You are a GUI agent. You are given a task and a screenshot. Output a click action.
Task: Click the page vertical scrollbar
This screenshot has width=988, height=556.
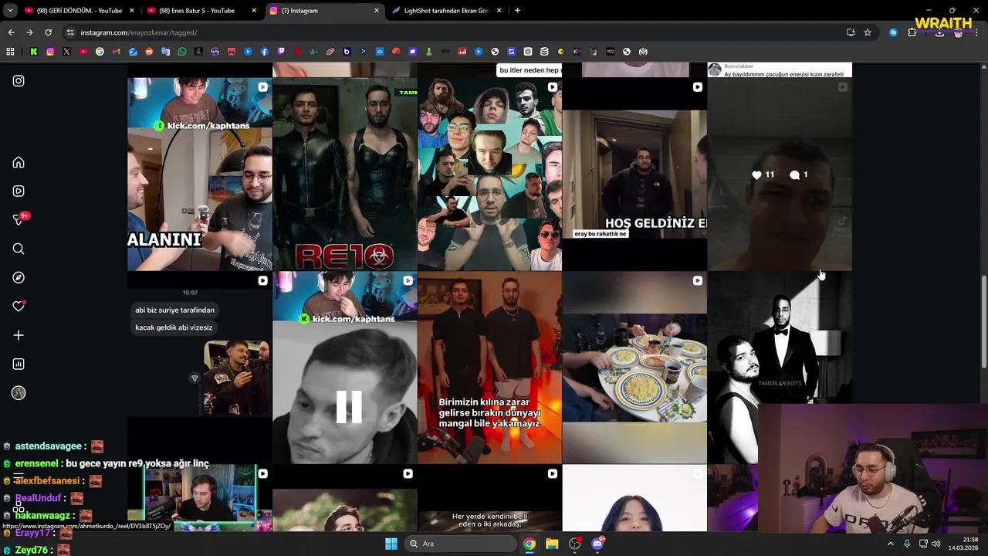click(x=983, y=323)
